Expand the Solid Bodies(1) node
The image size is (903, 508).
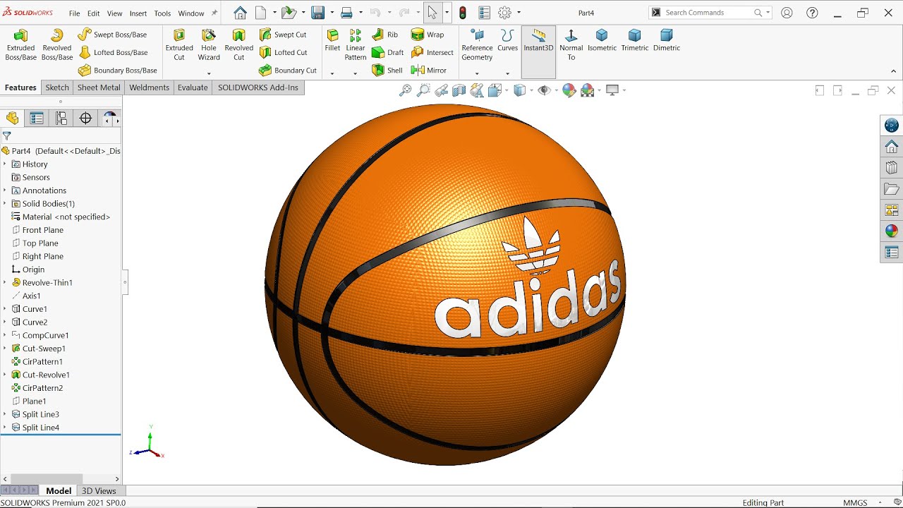tap(5, 204)
